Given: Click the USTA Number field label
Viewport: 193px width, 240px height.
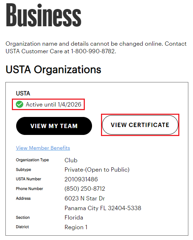Looking at the screenshot, I should [x=28, y=179].
